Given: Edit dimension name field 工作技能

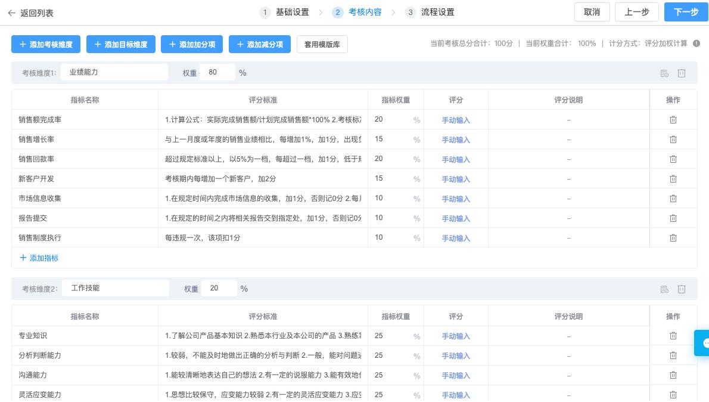Looking at the screenshot, I should click(116, 288).
